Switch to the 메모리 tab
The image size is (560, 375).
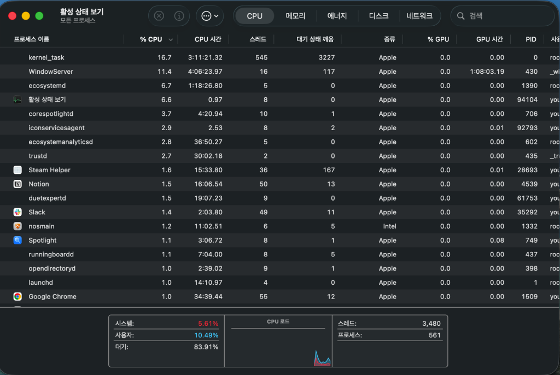(x=295, y=16)
